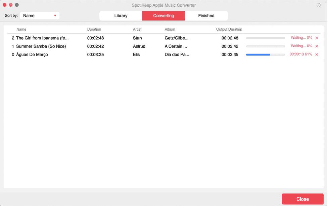Screen dimensions: 328x206
Task: Click the Artist column header
Action: 137,29
